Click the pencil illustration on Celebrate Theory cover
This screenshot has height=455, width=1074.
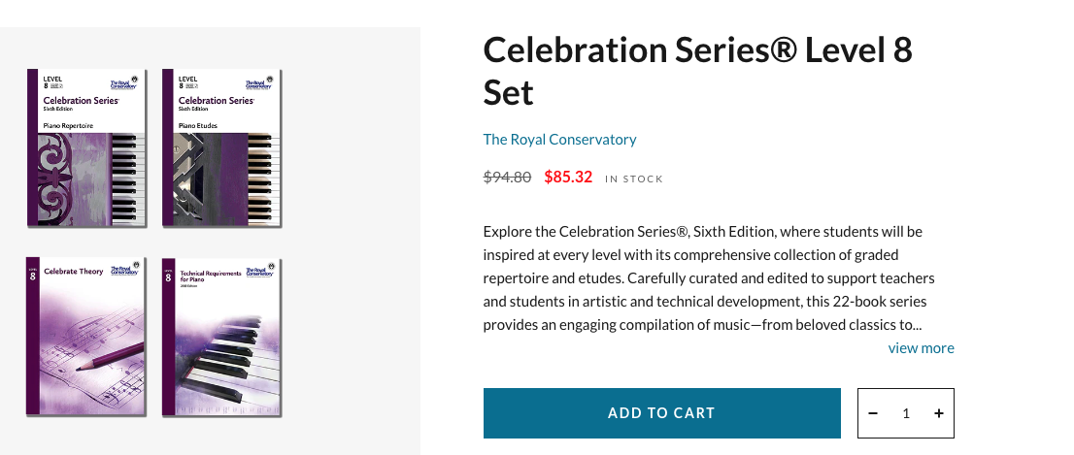pyautogui.click(x=110, y=357)
